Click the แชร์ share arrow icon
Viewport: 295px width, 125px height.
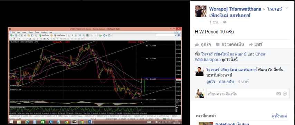(250, 44)
